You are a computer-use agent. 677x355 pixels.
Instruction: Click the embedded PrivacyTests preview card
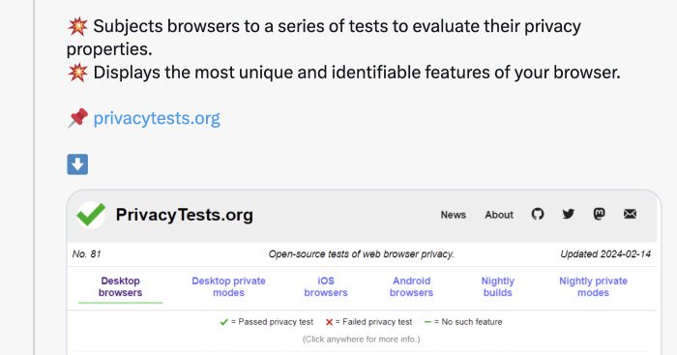coord(364,272)
